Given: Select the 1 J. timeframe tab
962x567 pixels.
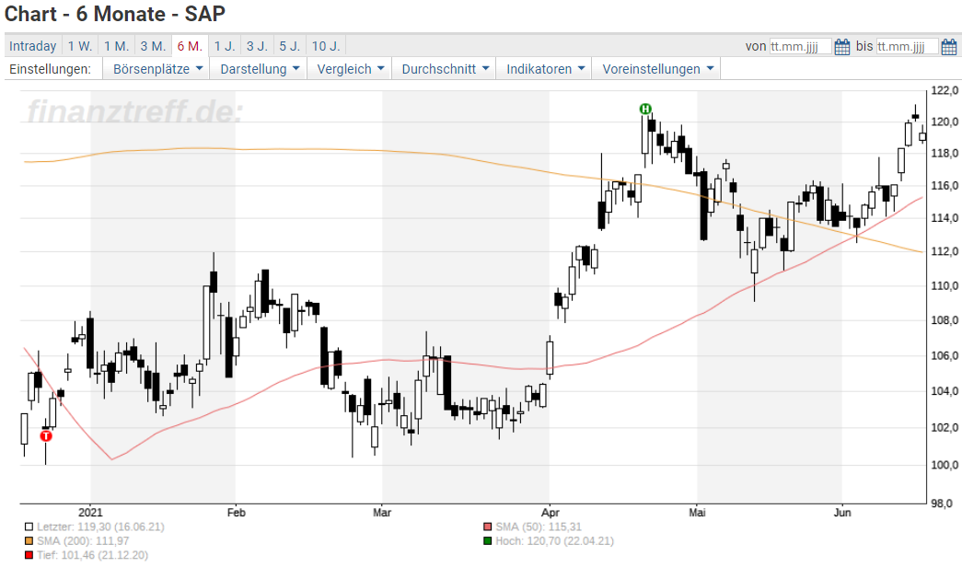Looking at the screenshot, I should tap(225, 46).
